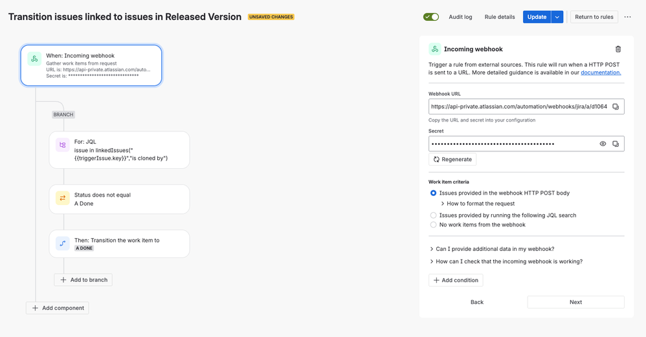Click the purple JQL branch icon
646x337 pixels.
pyautogui.click(x=63, y=145)
